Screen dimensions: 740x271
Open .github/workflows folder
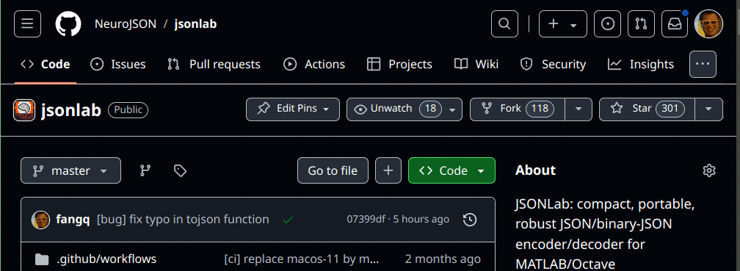pyautogui.click(x=106, y=259)
